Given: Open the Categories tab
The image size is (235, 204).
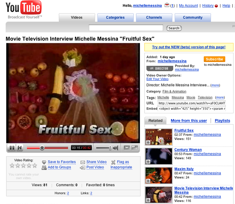Looking at the screenshot, I should tap(115, 17).
